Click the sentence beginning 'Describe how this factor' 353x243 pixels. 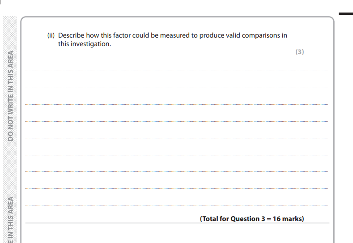click(172, 39)
